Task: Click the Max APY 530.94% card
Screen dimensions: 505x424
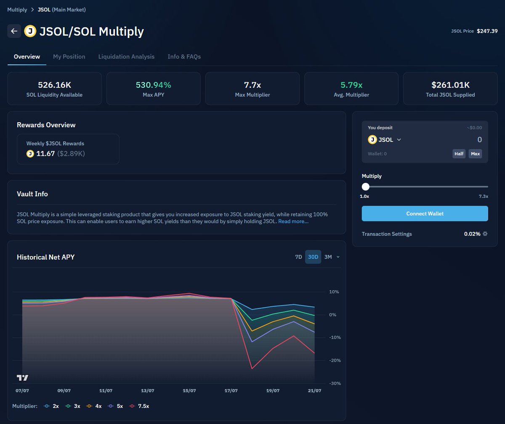Action: point(154,89)
